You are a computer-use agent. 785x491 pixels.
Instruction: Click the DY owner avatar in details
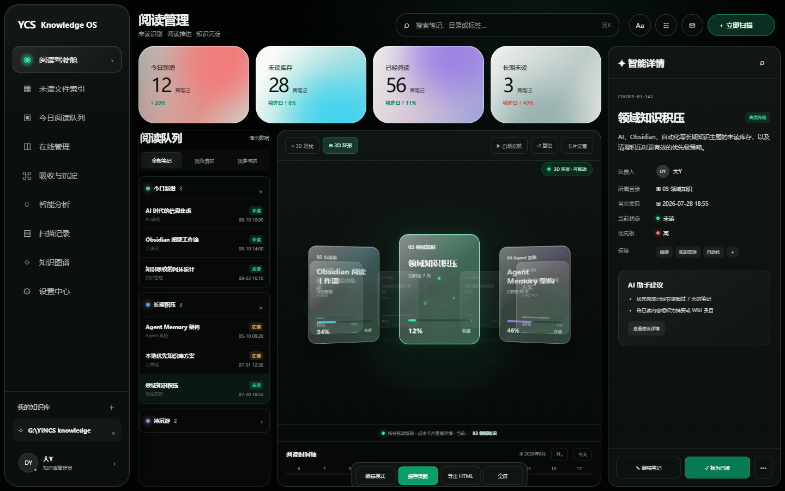663,171
